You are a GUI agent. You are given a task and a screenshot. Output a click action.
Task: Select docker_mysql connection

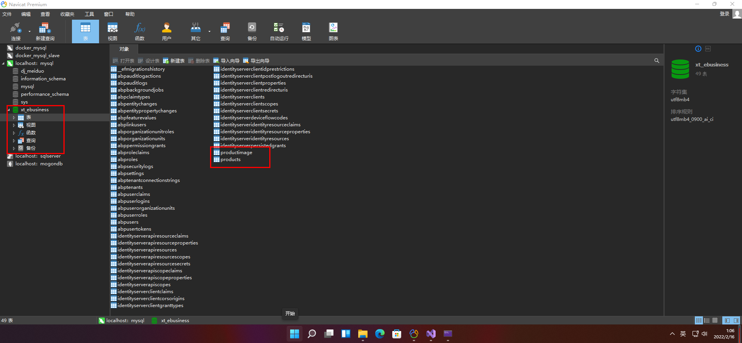click(31, 48)
